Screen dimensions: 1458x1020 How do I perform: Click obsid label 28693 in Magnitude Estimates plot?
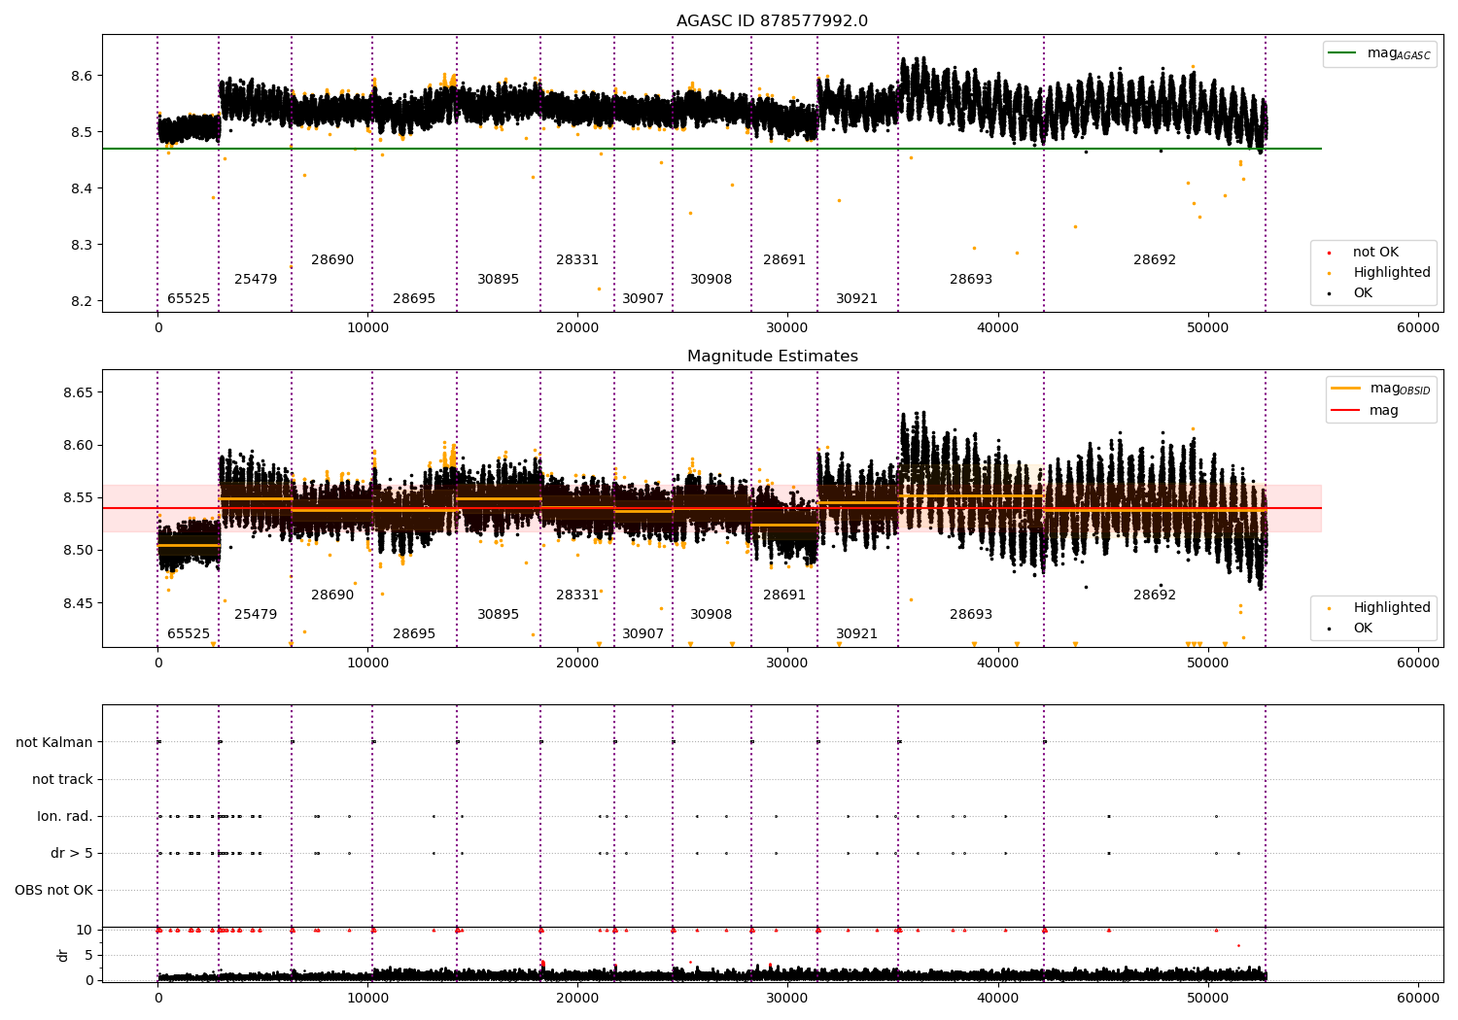point(971,615)
